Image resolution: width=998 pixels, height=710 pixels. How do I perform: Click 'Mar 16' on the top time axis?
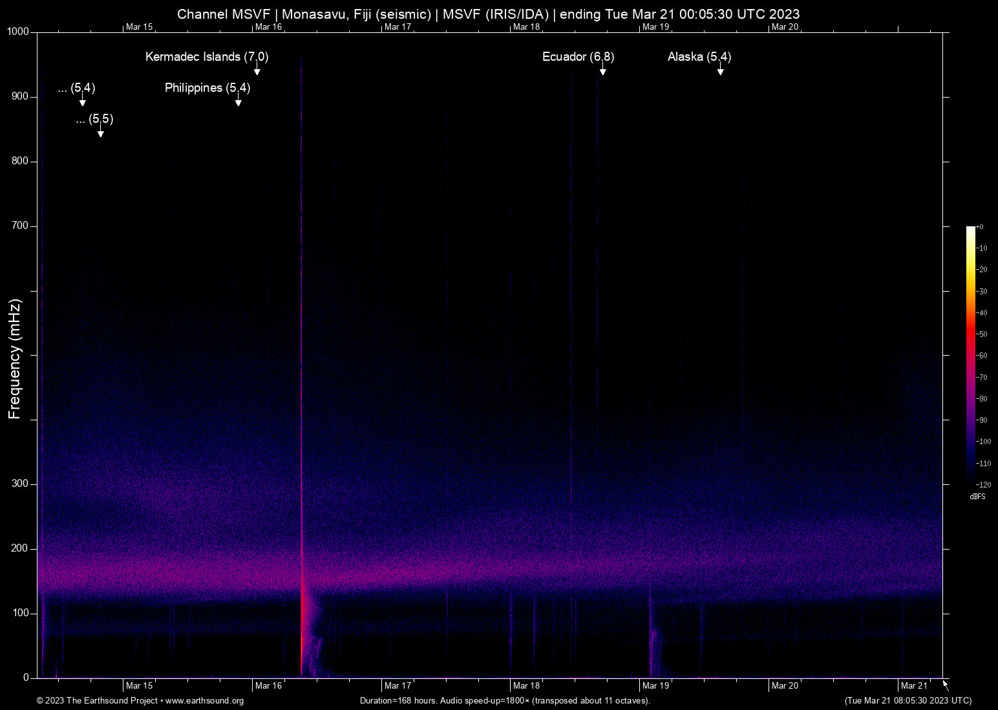click(269, 27)
